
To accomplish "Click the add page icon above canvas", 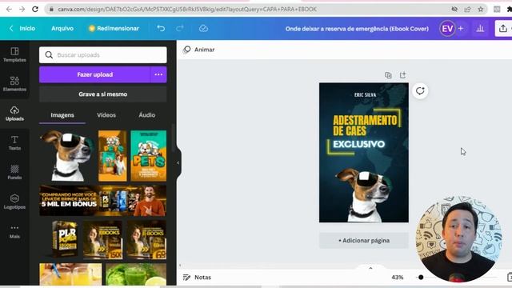I will point(403,75).
